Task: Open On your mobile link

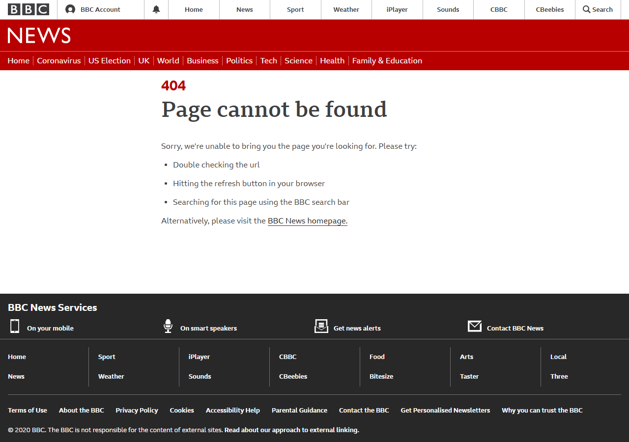Action: [x=50, y=328]
